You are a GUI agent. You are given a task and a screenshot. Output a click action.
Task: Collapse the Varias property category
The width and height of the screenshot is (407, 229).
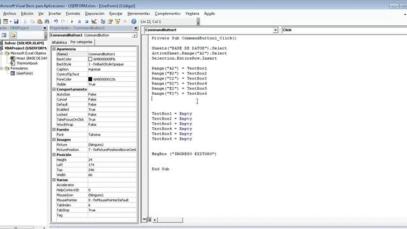tap(54, 180)
